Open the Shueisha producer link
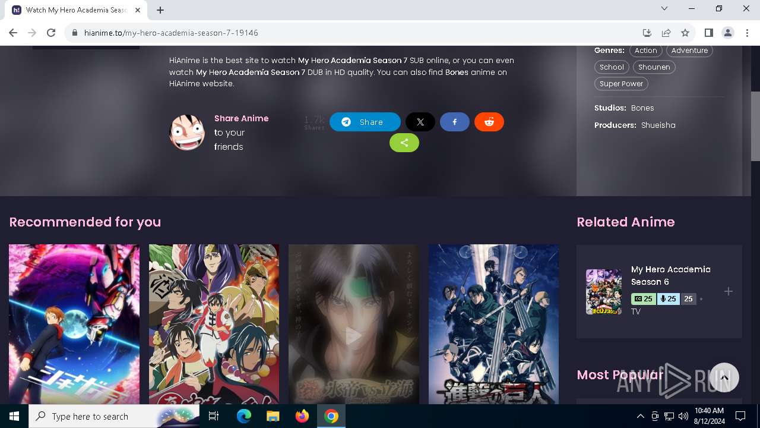The image size is (760, 428). tap(658, 125)
